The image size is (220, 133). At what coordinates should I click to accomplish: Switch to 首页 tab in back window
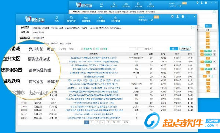(x=102, y=5)
